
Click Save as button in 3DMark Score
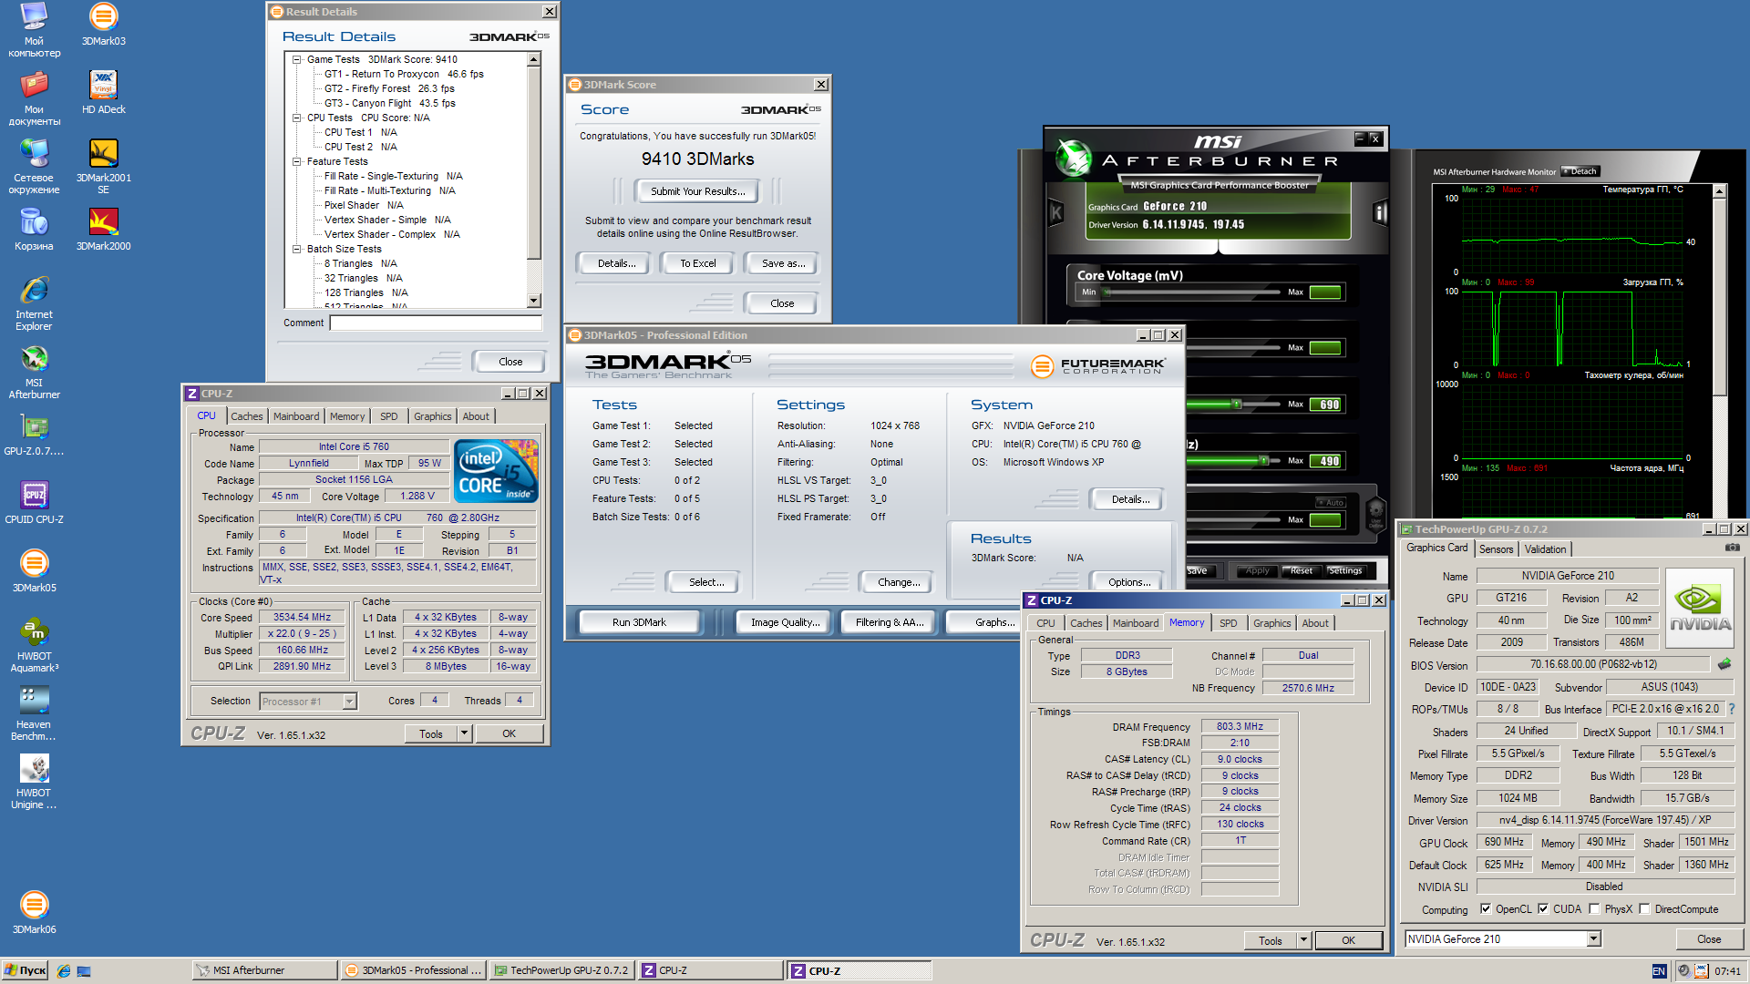click(783, 263)
